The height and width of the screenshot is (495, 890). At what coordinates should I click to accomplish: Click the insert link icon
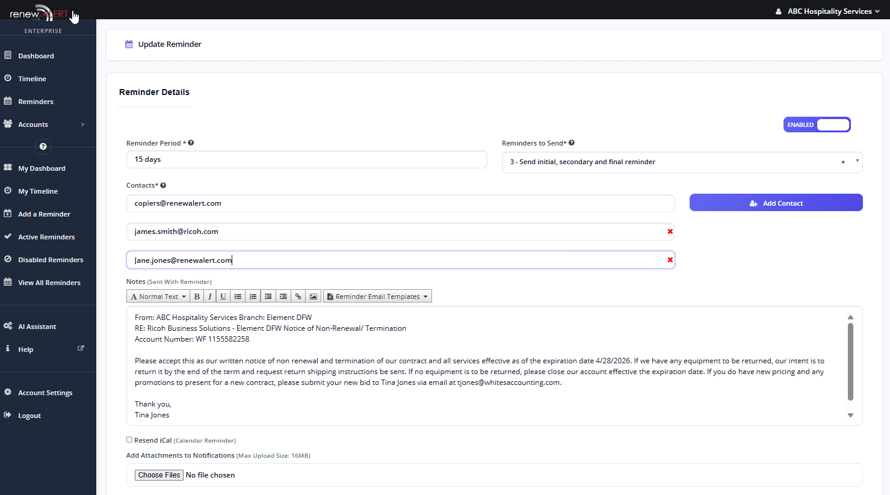pos(298,297)
